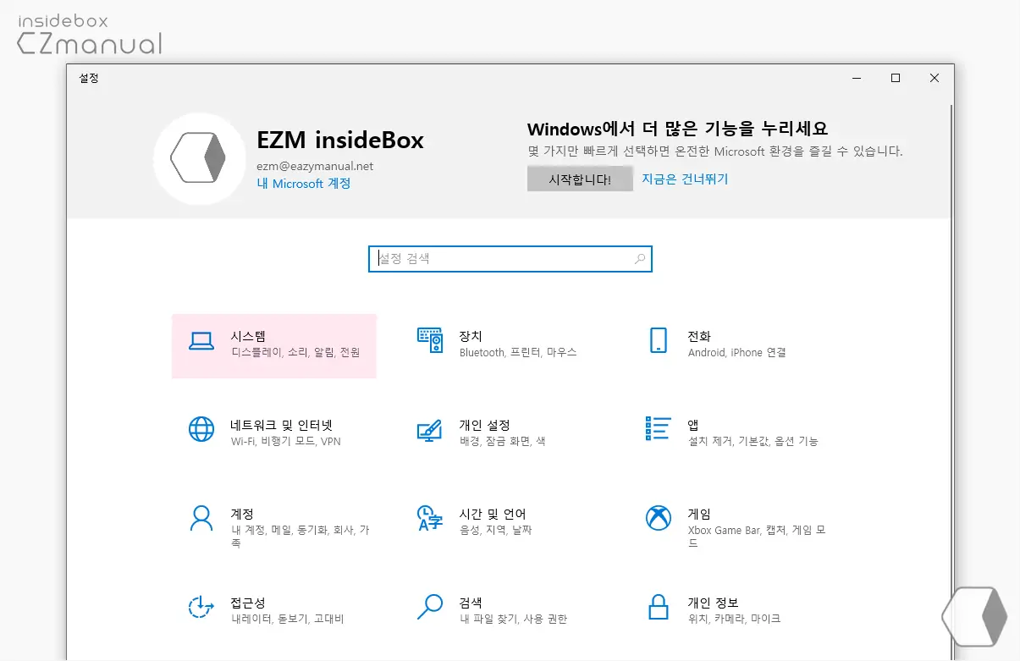The width and height of the screenshot is (1020, 661).
Task: Click the 지금은 건너뛰기 skip link
Action: tap(685, 179)
